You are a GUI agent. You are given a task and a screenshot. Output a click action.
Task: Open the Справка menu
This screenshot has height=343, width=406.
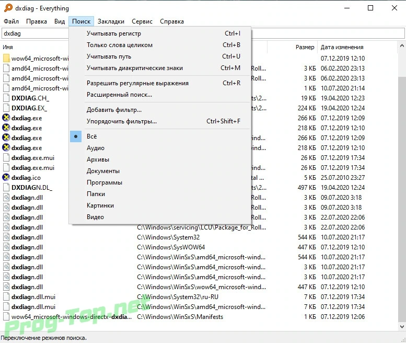coord(172,21)
